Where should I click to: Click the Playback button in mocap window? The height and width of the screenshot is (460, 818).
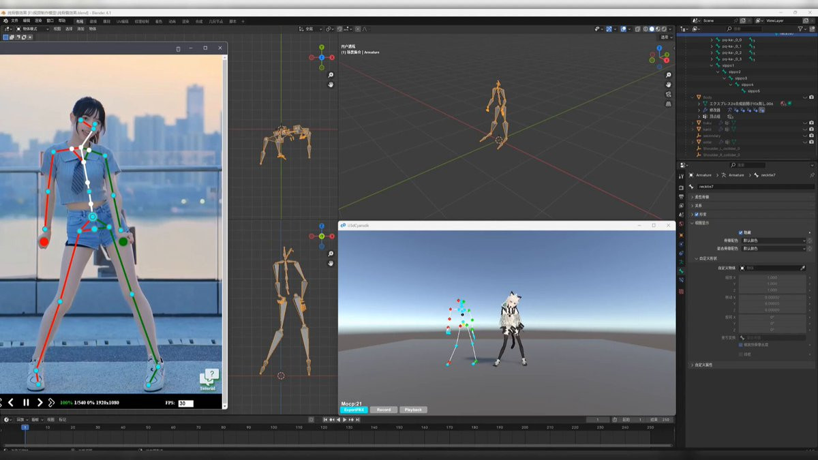pos(413,410)
